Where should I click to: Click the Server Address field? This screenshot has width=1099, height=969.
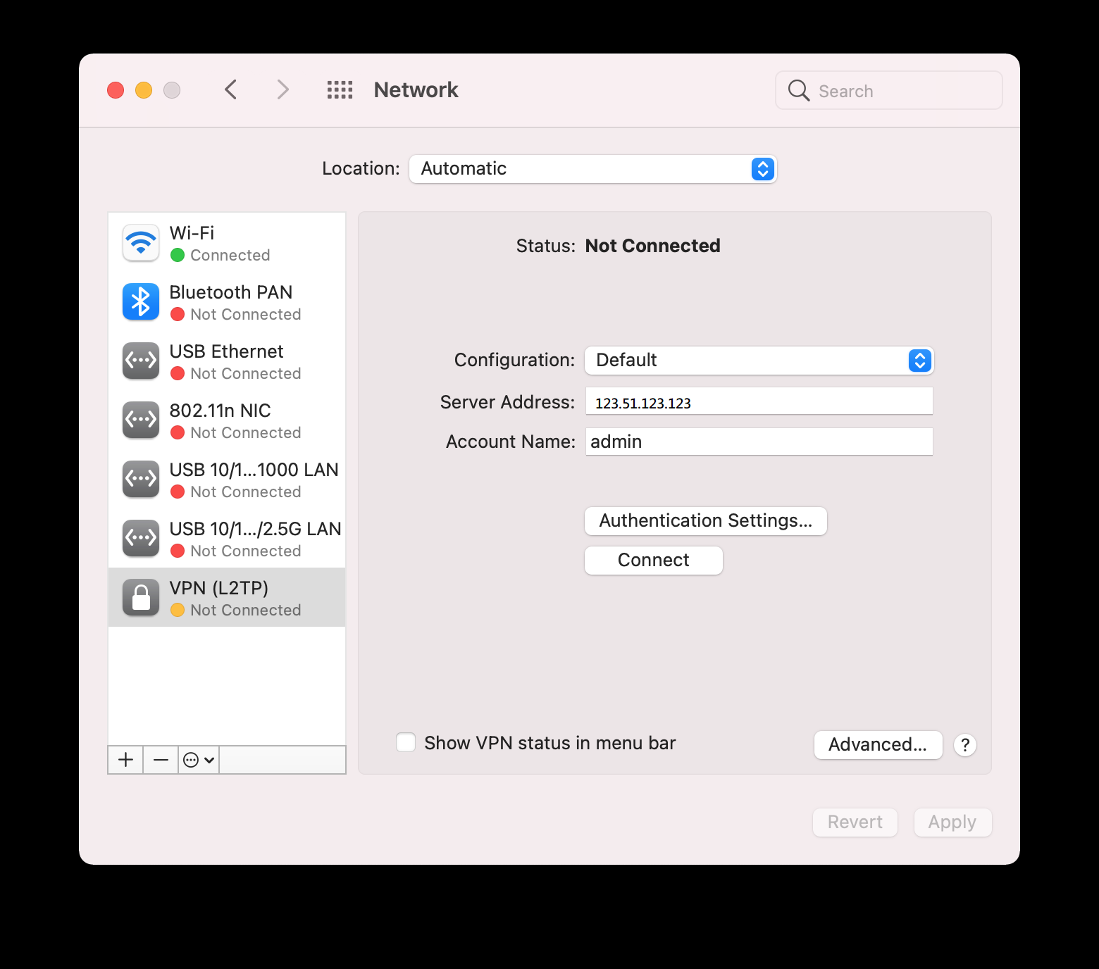point(759,401)
